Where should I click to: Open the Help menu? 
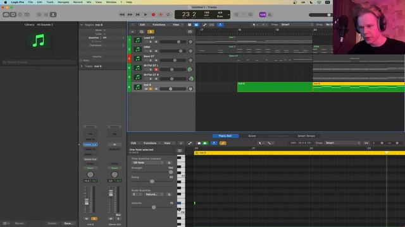[129, 2]
